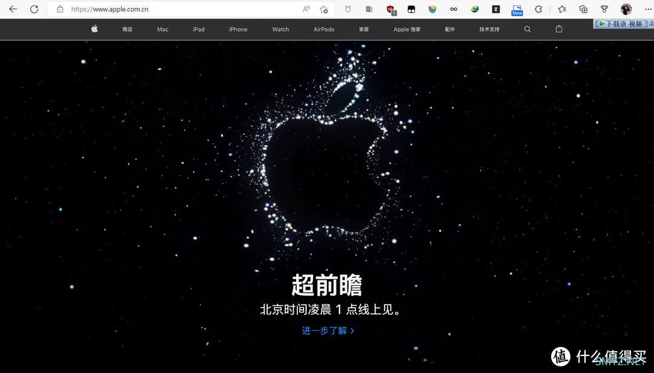Start Read Aloud from address bar
Screen dimensions: 654x373
click(306, 9)
